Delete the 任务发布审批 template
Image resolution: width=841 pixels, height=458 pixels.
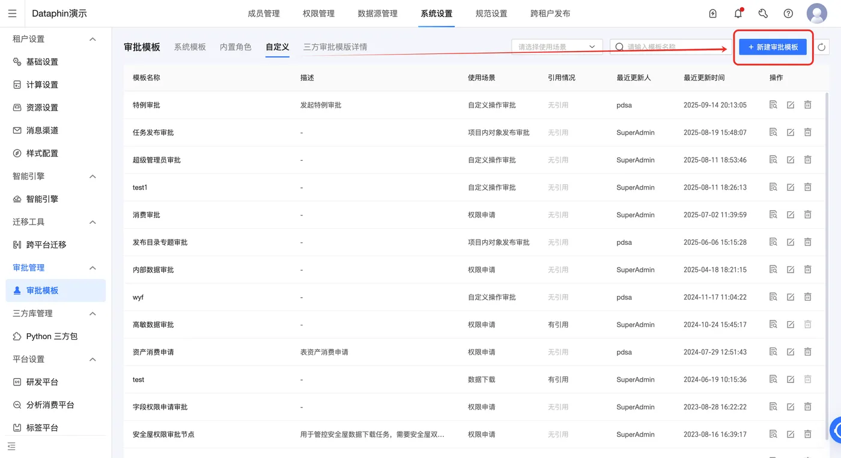[x=808, y=132]
